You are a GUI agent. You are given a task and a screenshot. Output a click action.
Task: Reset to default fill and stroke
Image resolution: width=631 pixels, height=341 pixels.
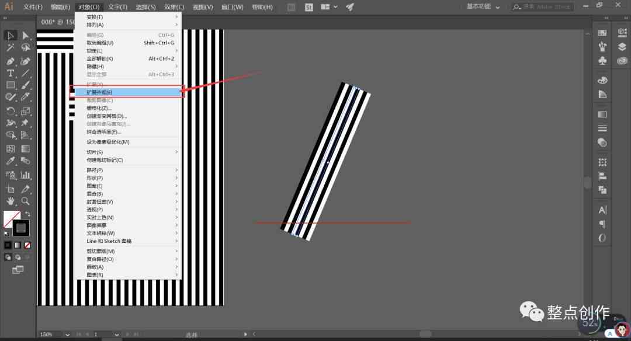click(x=6, y=234)
